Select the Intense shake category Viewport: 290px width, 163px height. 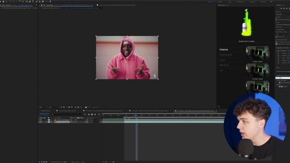pyautogui.click(x=223, y=49)
